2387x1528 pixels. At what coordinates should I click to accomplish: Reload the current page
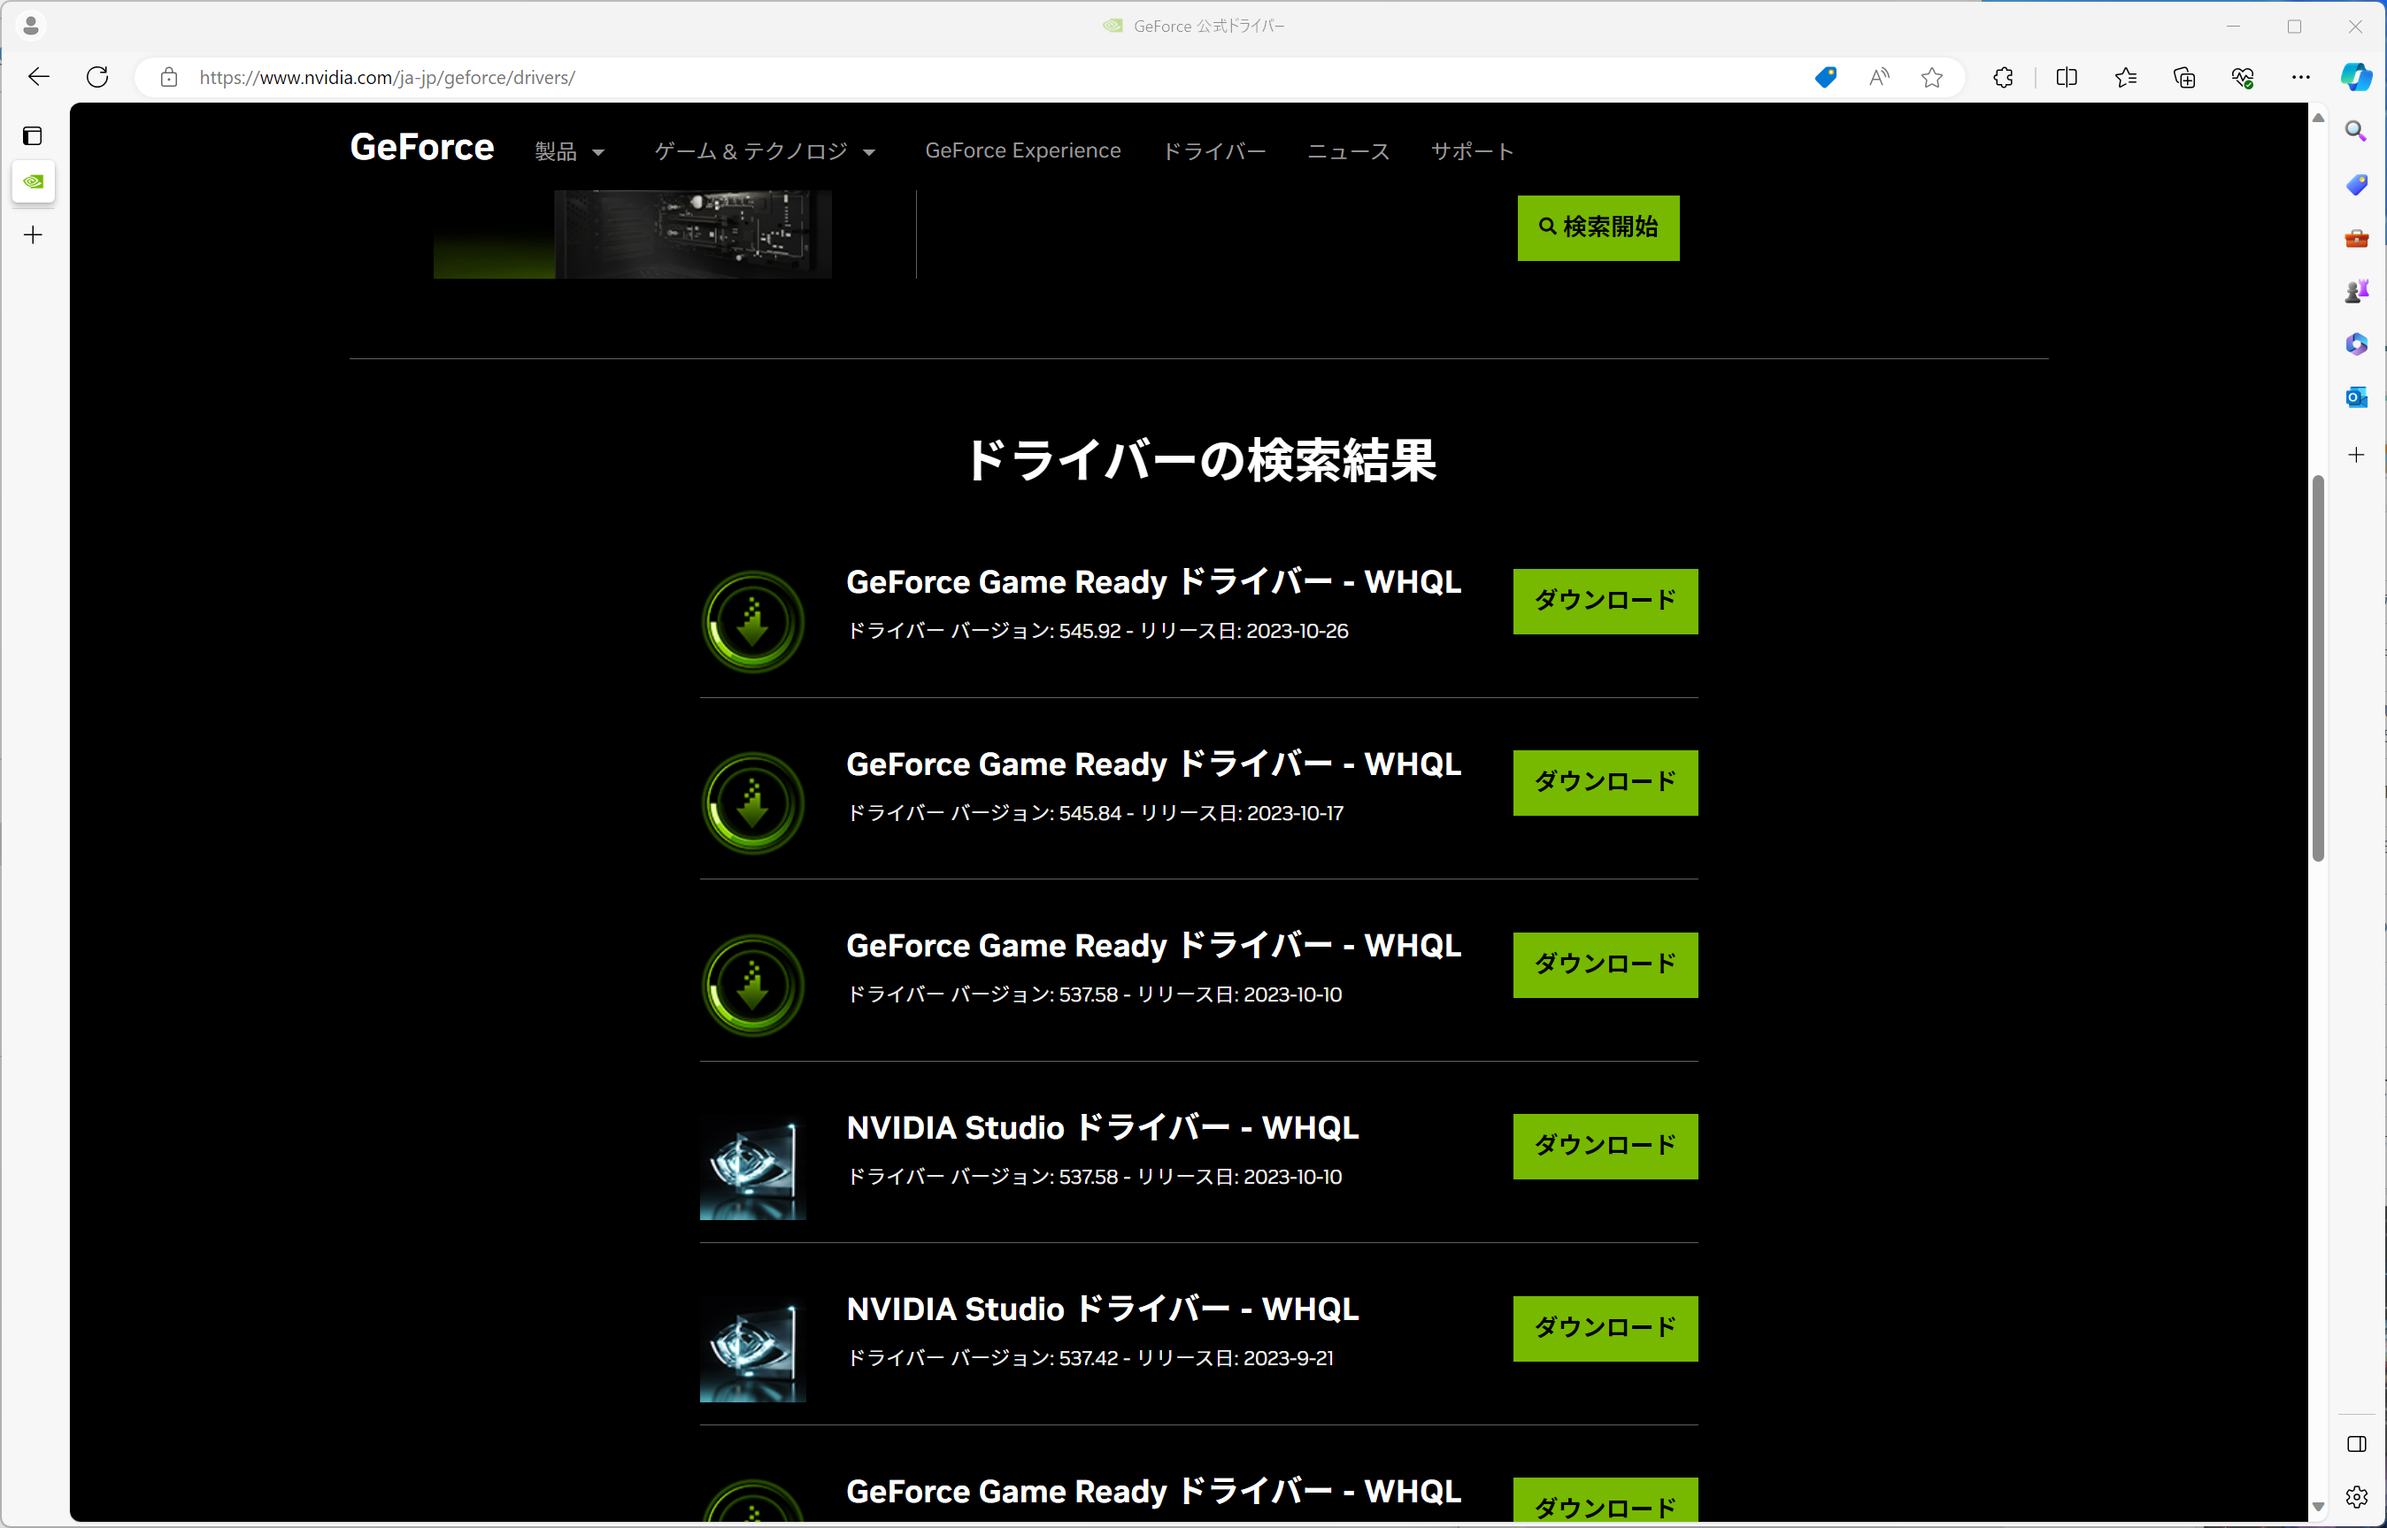pos(97,77)
